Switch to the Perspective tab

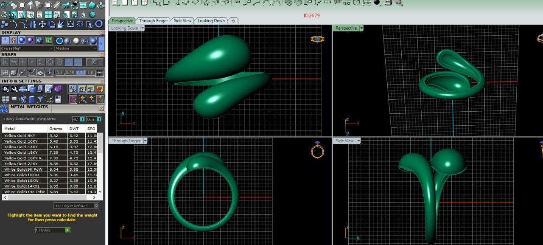122,21
